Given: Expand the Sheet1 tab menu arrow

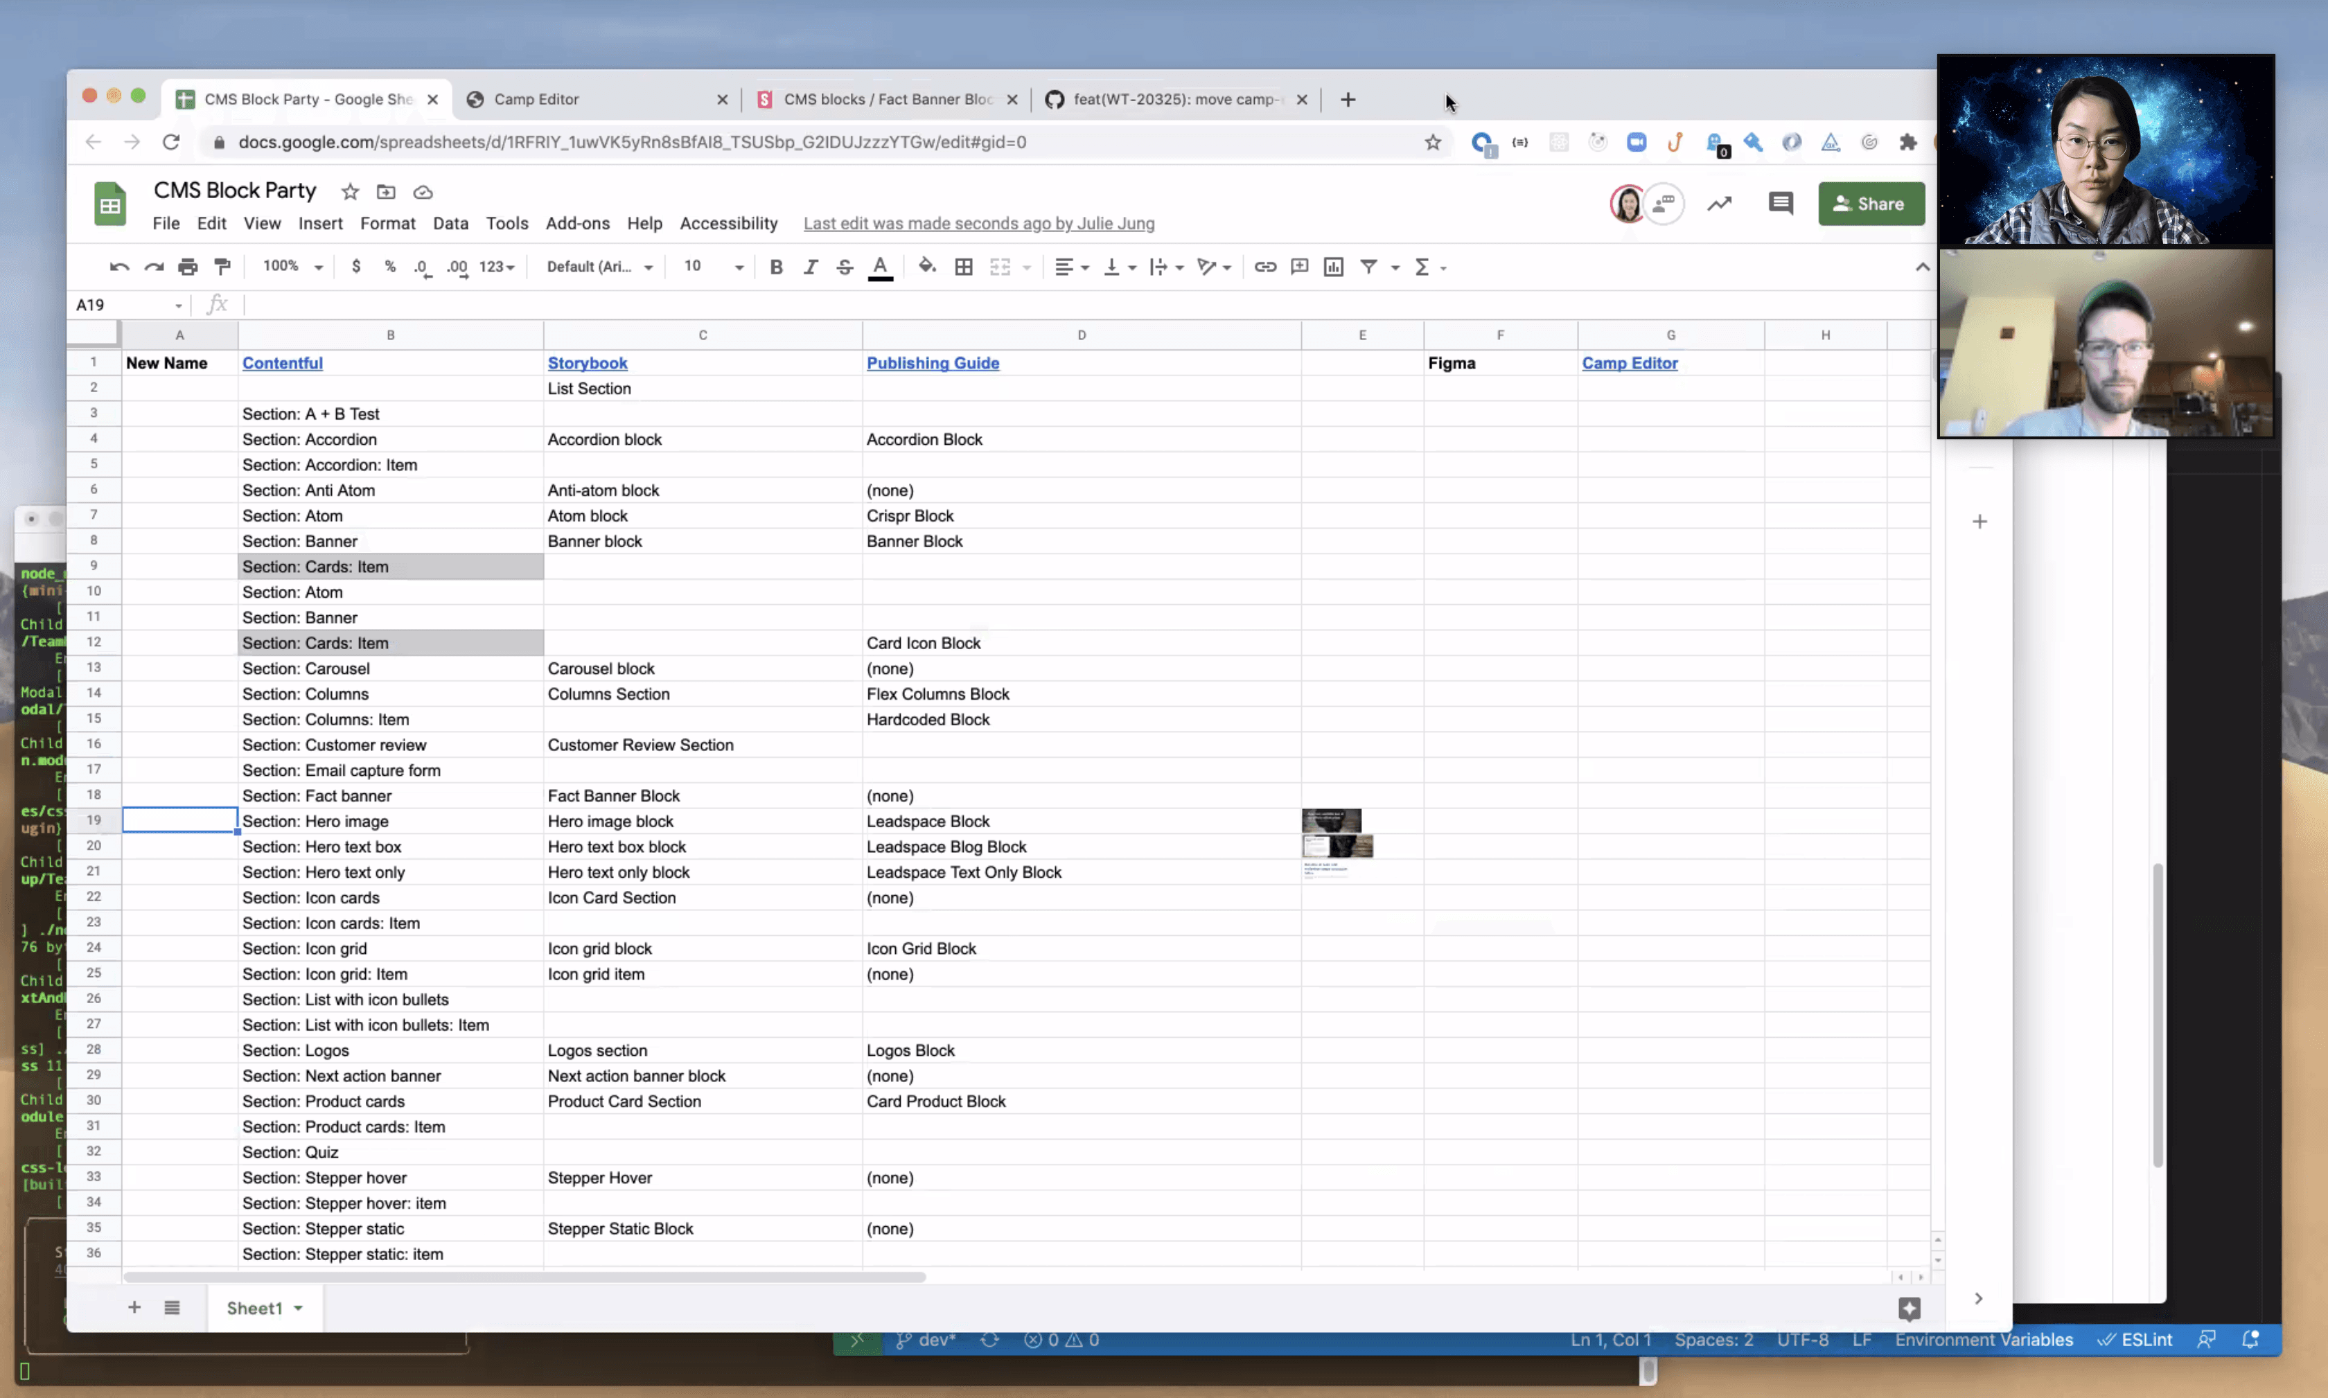Looking at the screenshot, I should pyautogui.click(x=299, y=1307).
